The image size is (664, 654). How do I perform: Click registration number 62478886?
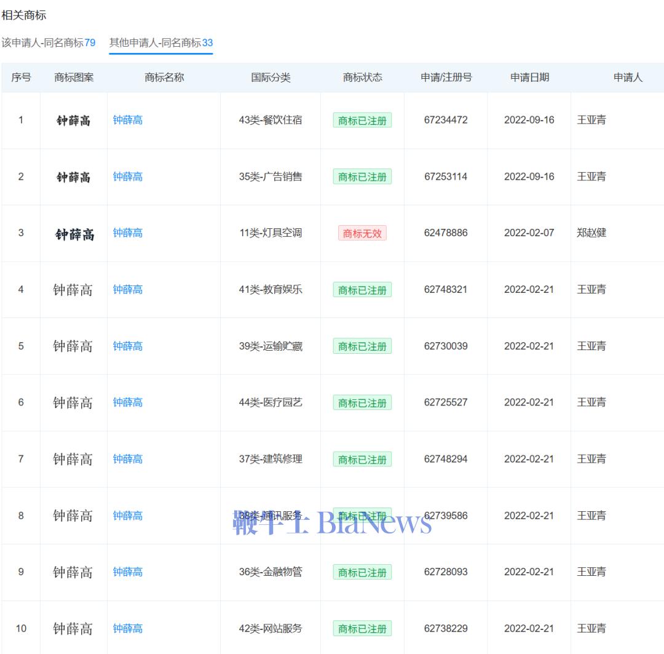pos(446,233)
